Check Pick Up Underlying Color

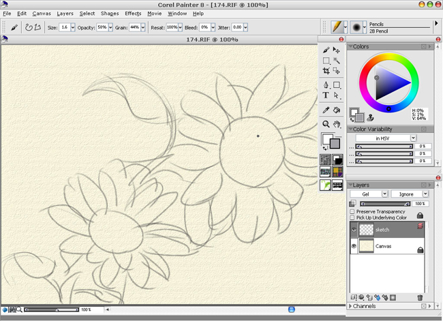pyautogui.click(x=352, y=217)
